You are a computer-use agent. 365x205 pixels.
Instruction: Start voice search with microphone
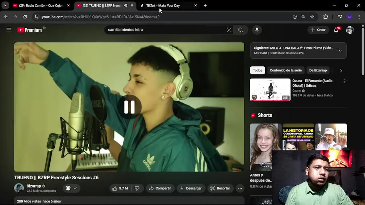257,30
